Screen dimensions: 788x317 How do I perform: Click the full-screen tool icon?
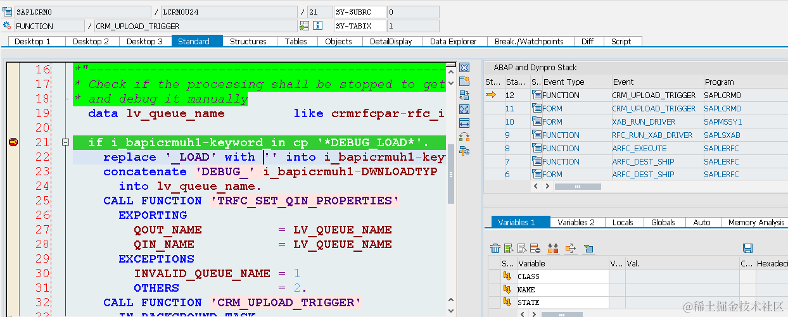(x=464, y=109)
